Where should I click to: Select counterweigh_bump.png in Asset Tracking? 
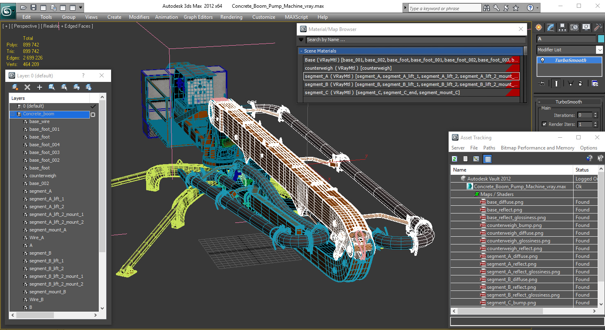click(x=514, y=225)
